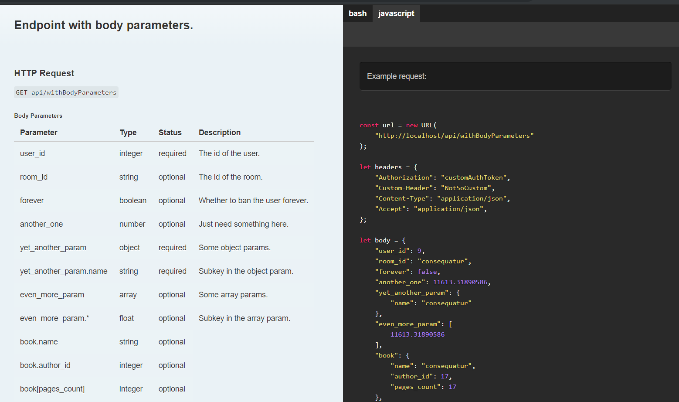
Task: Click the HTTP Request heading
Action: (44, 73)
